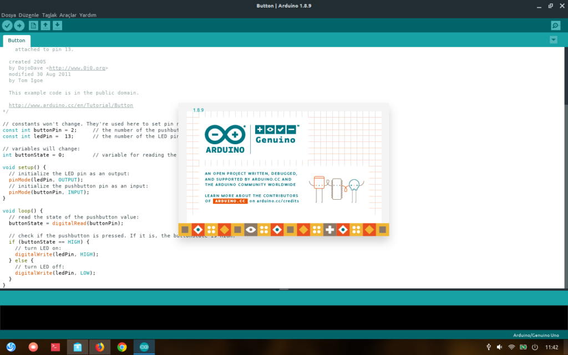
Task: Open the Taslak menu
Action: pos(49,15)
